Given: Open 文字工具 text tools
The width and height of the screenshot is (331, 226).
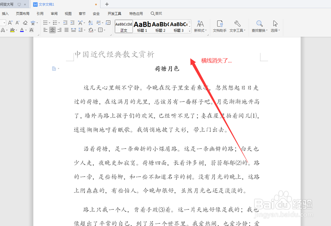Looking at the screenshot, I should pos(237,26).
